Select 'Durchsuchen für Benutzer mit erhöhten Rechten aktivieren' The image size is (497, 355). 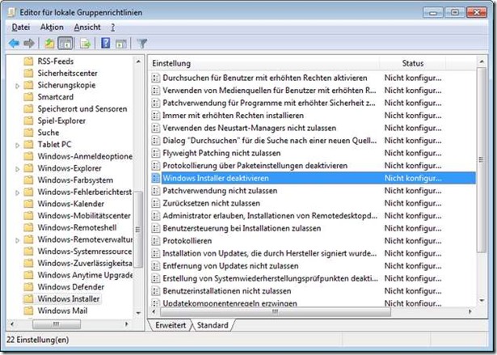(265, 78)
